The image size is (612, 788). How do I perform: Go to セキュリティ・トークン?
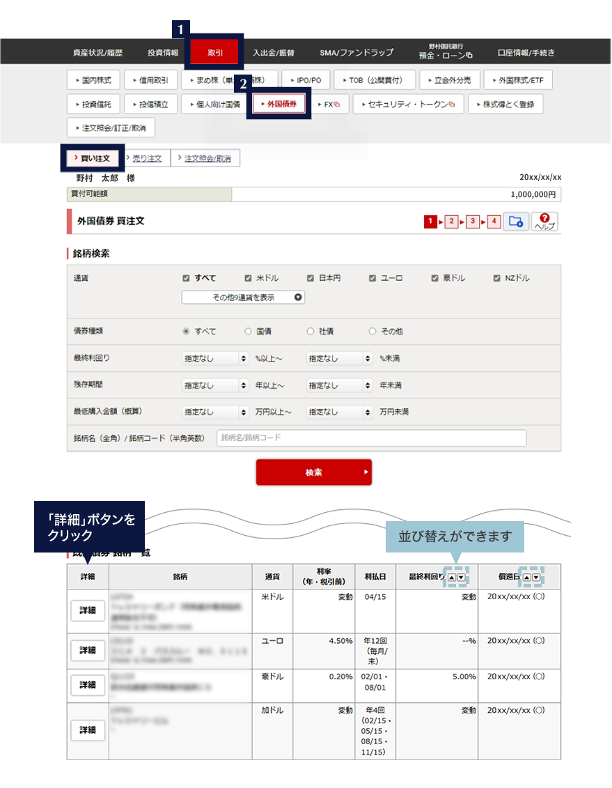[408, 104]
